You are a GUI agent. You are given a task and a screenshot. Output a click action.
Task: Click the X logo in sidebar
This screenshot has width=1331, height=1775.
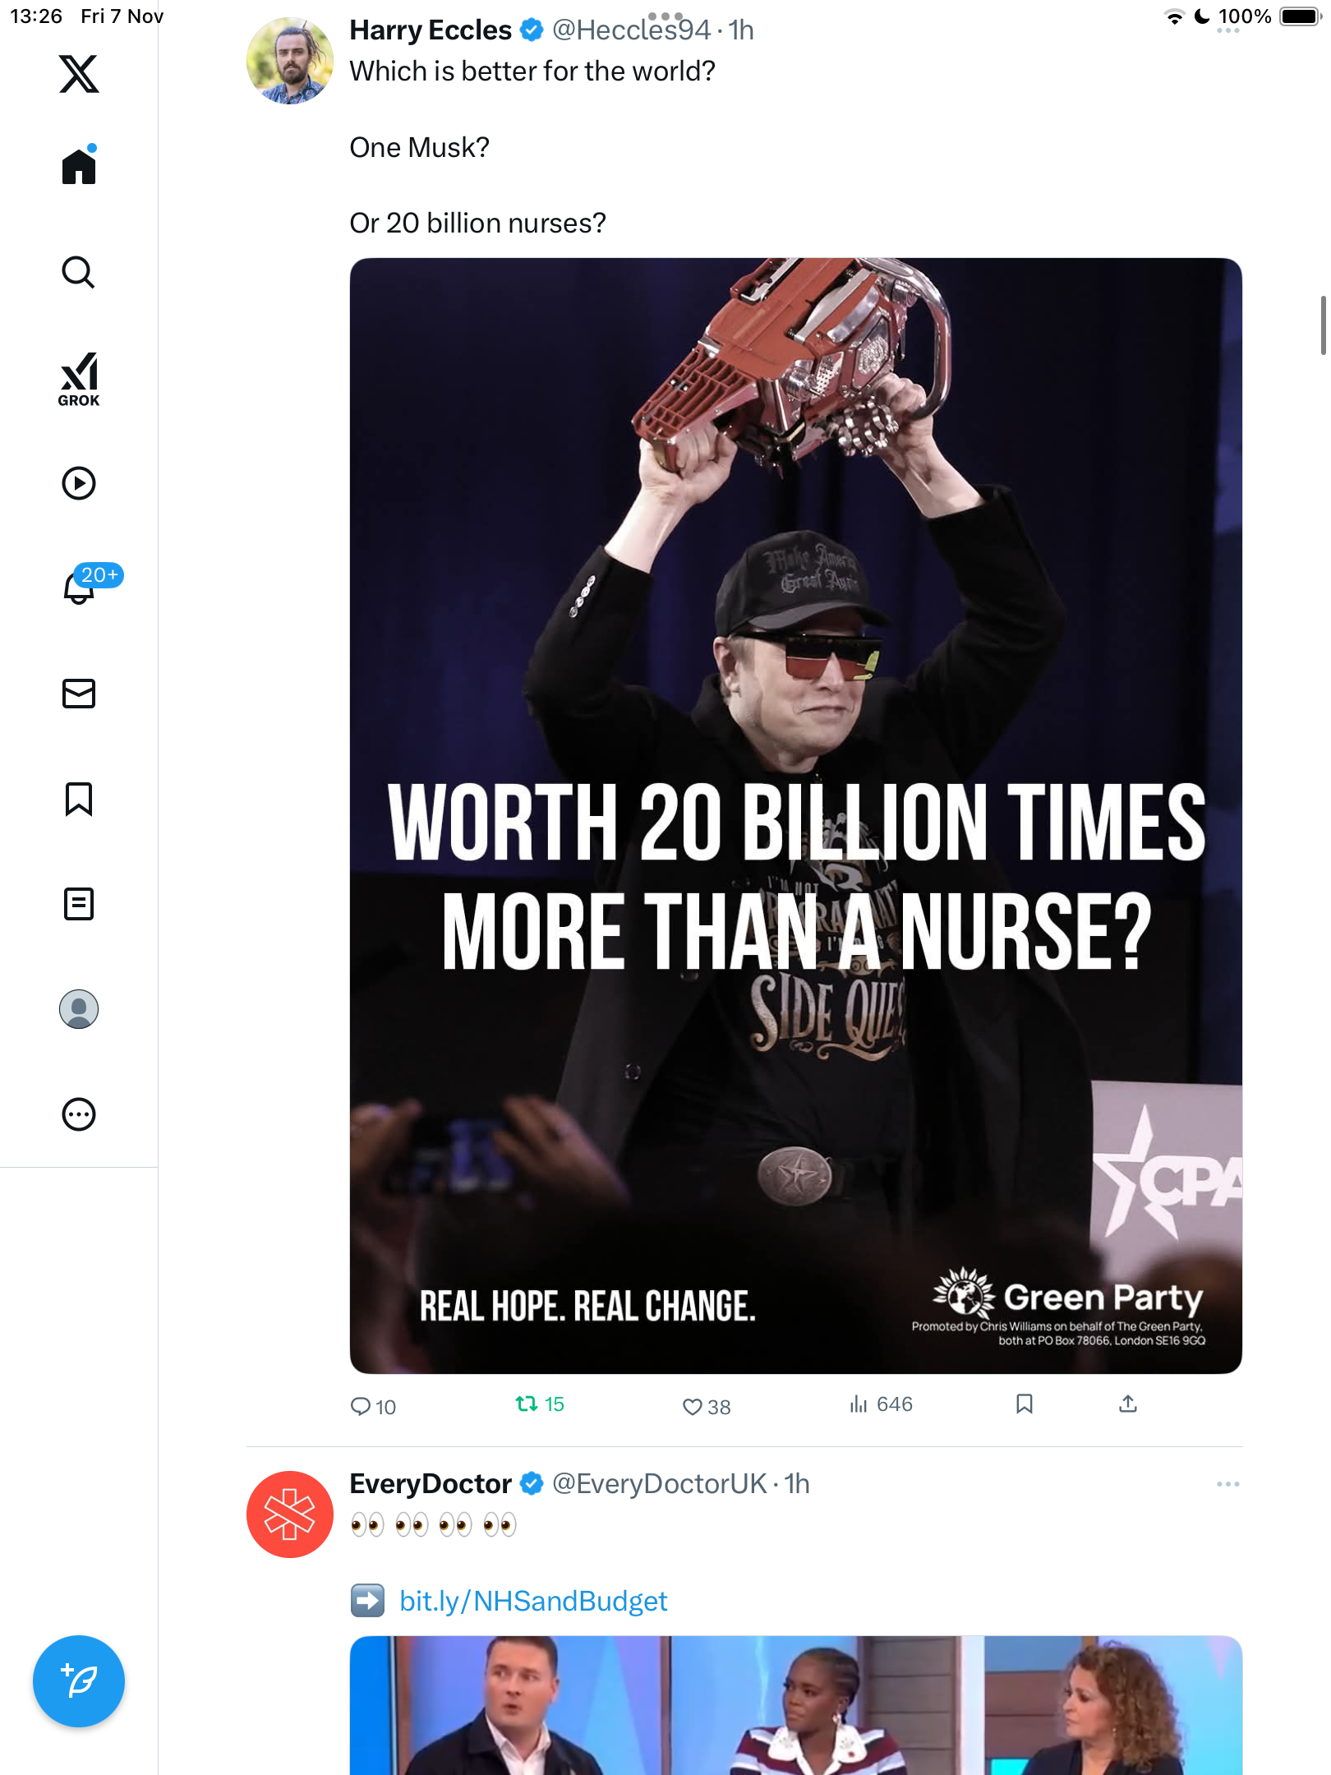[x=79, y=74]
